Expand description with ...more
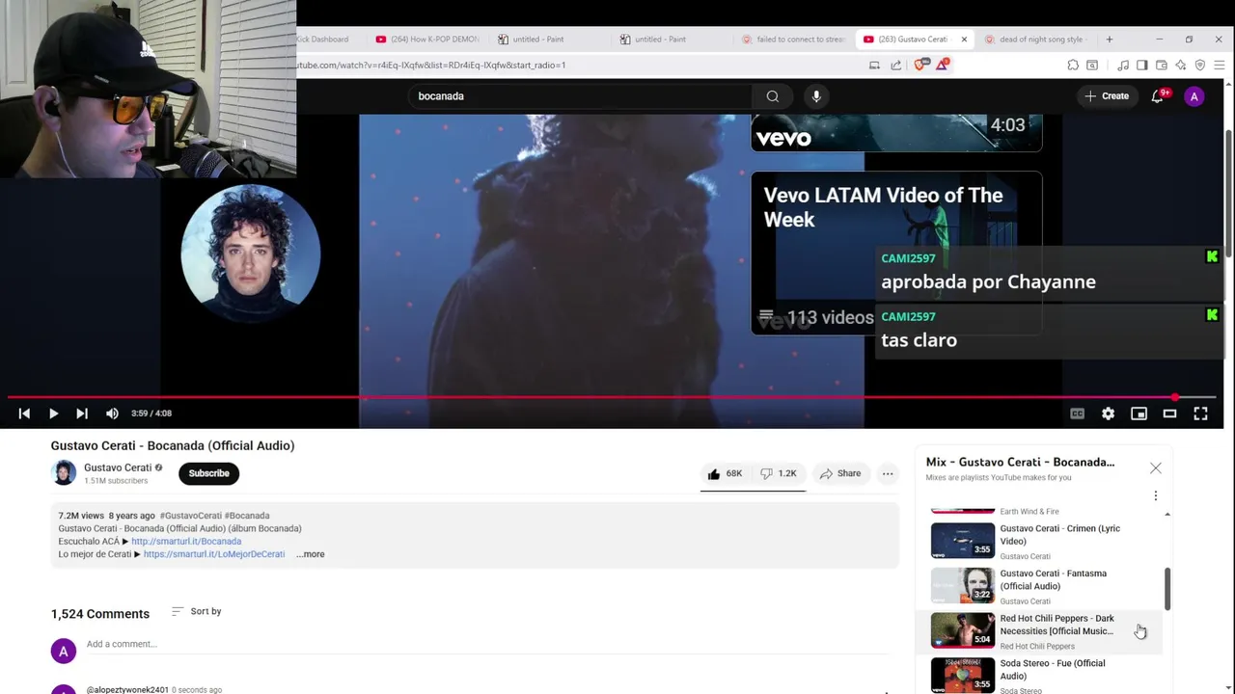Screen dimensions: 1235x694 [311, 554]
